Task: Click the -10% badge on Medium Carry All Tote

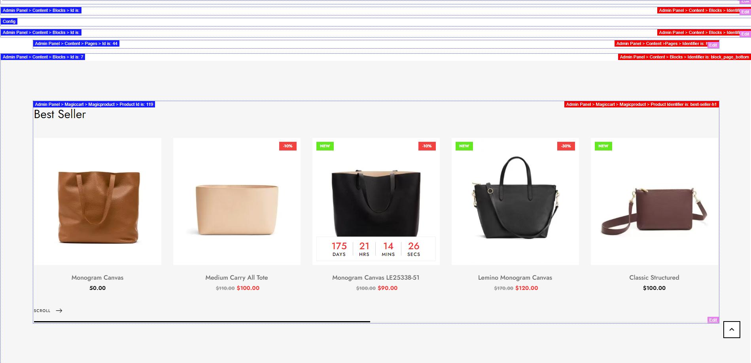Action: 288,146
